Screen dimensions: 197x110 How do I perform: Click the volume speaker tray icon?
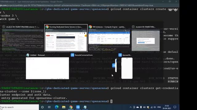[155, 107]
